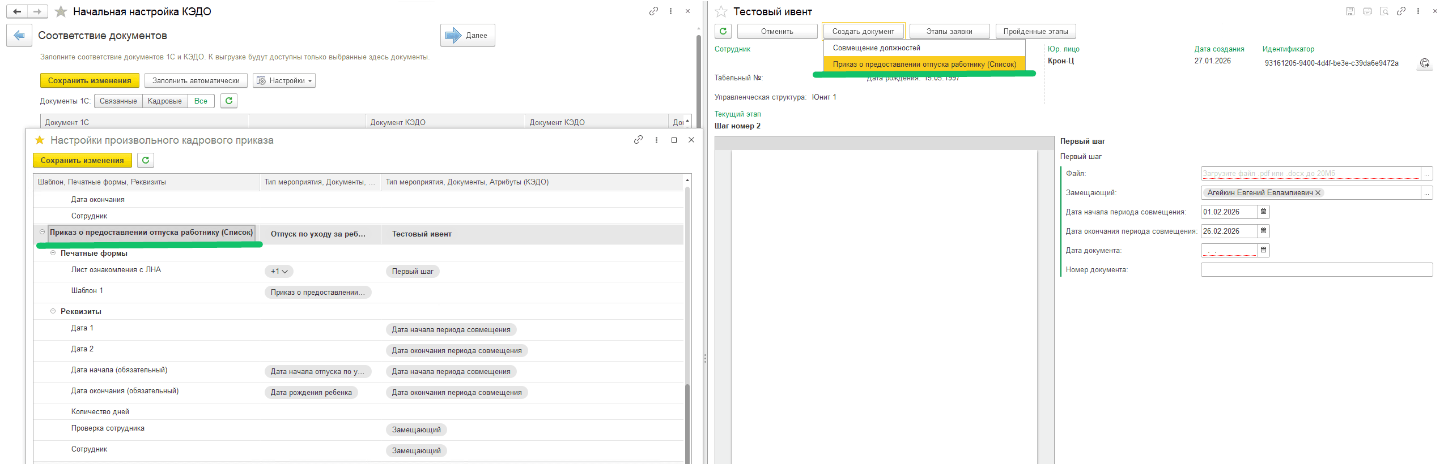Click into the Номер документа input field
This screenshot has width=1444, height=464.
pos(1315,270)
